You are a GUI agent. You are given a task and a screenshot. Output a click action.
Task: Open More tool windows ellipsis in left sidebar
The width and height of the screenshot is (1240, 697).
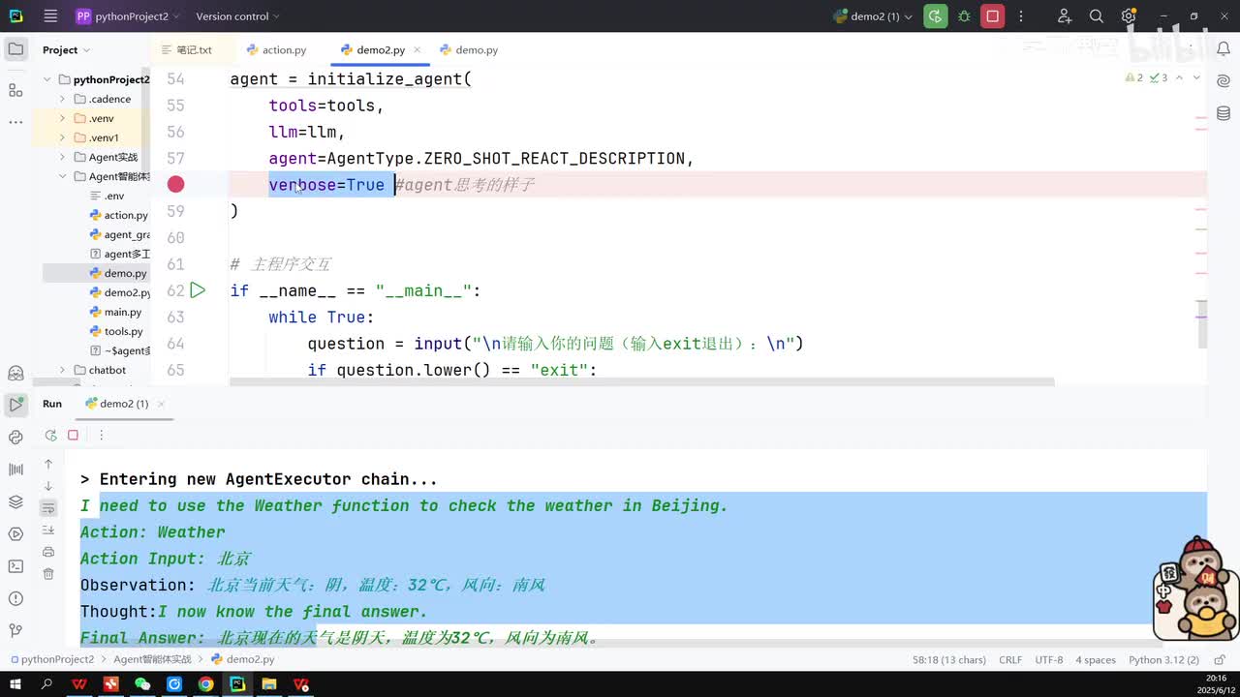pyautogui.click(x=15, y=122)
